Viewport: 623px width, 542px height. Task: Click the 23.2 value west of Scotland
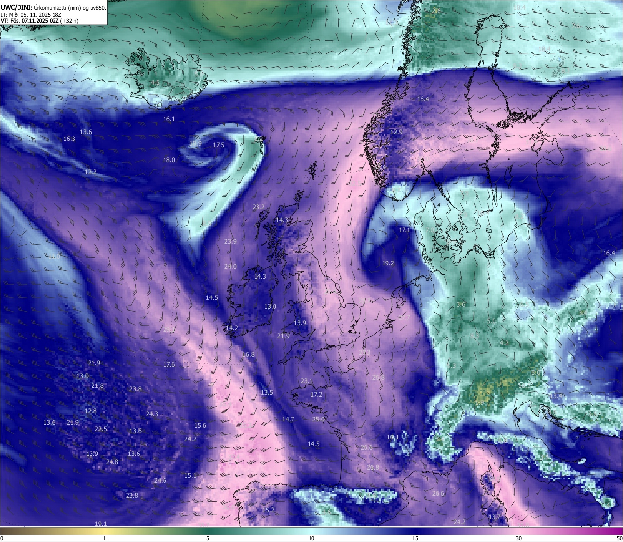point(258,207)
